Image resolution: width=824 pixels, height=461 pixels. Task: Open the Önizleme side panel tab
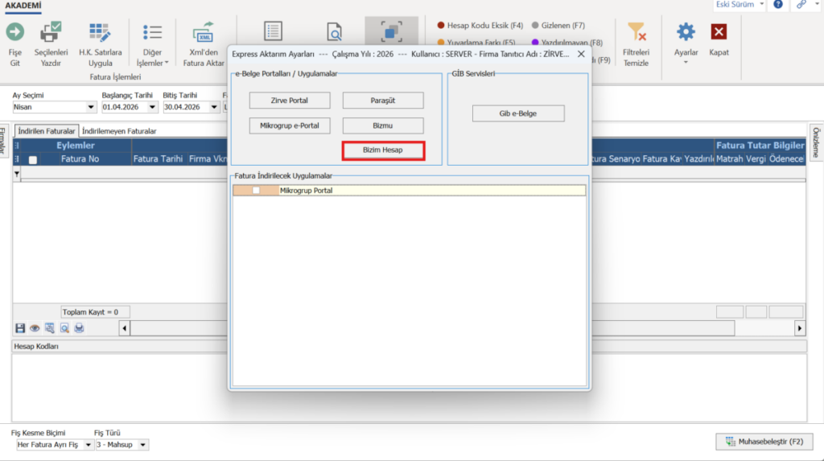(x=816, y=142)
